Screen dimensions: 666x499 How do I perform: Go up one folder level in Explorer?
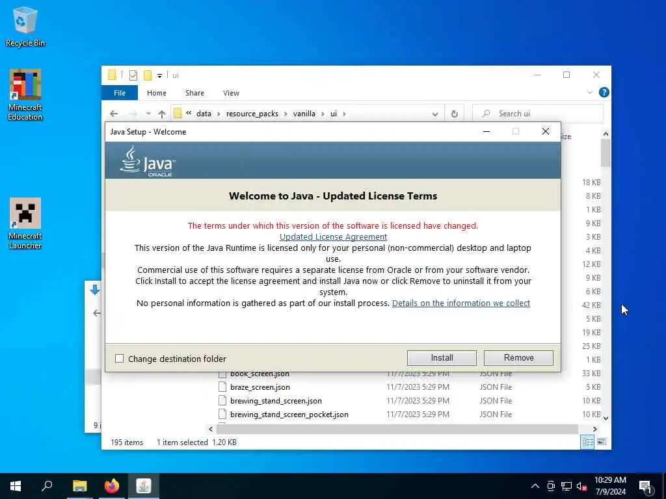162,114
